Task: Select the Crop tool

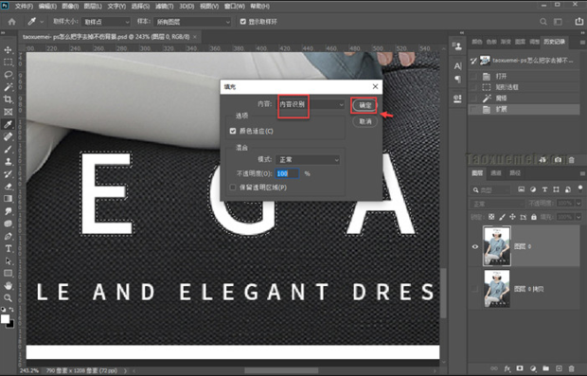Action: click(8, 99)
